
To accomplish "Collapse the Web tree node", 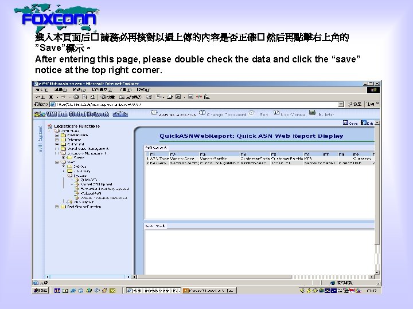I will click(57, 162).
